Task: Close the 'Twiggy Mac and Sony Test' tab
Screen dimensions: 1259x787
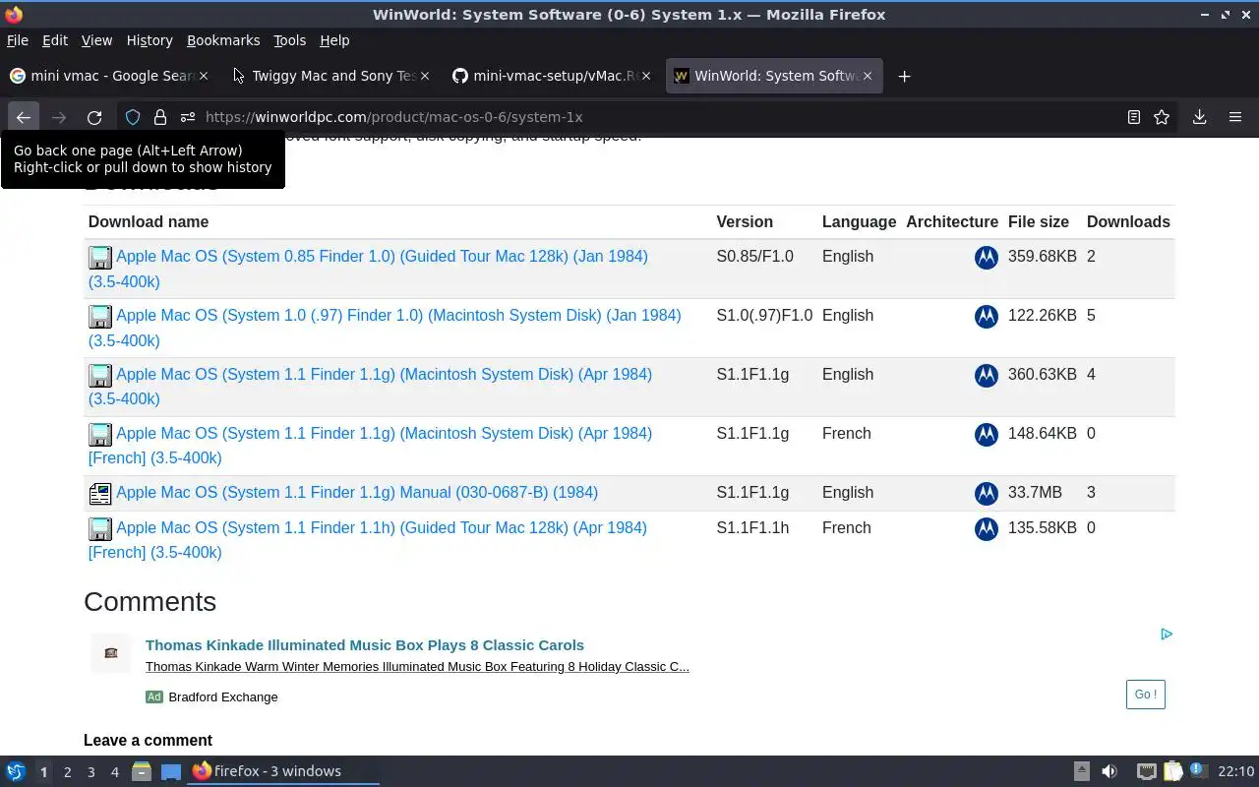Action: (426, 76)
